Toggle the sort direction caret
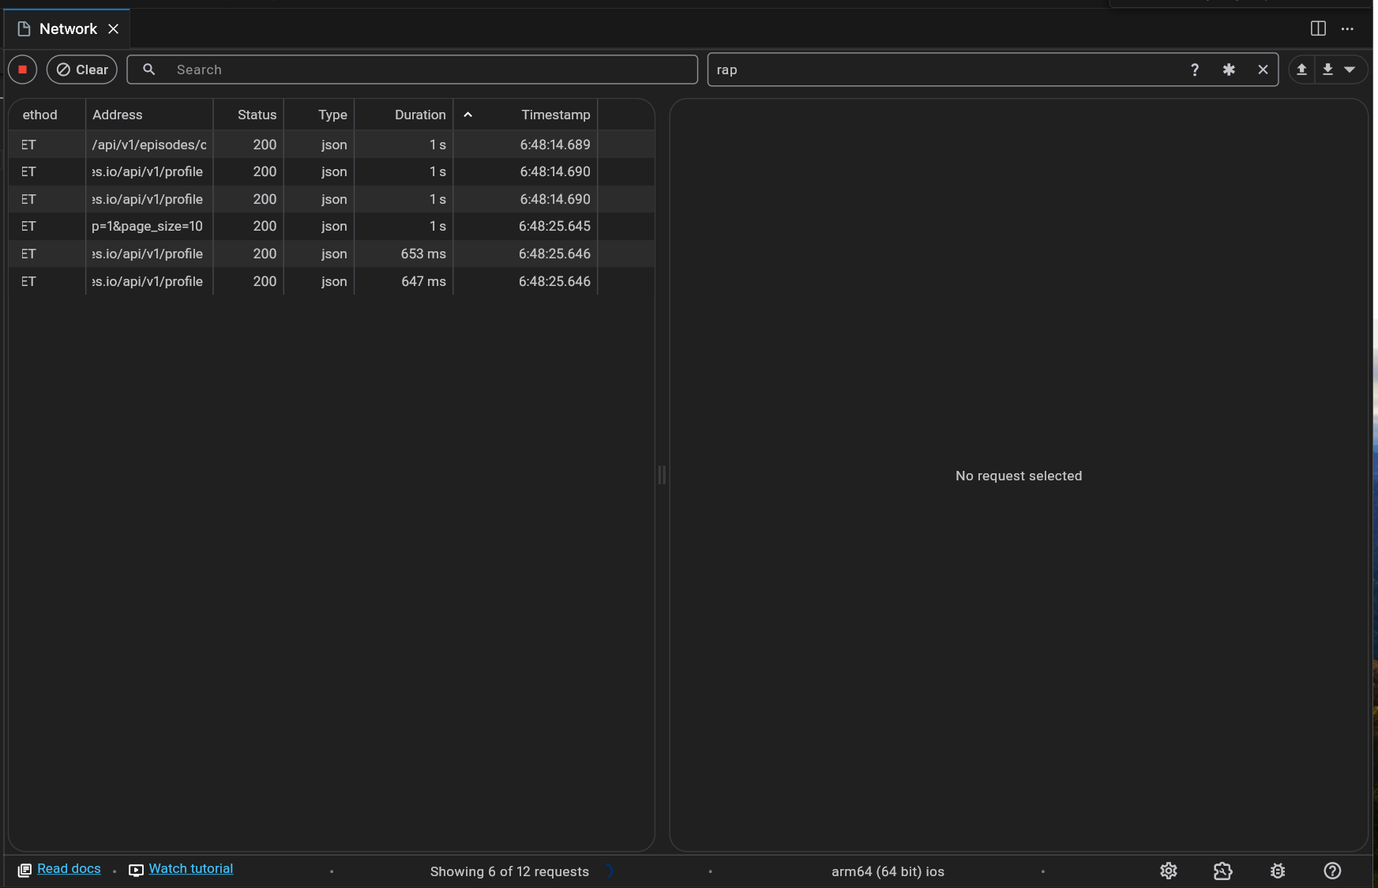The image size is (1378, 888). click(467, 115)
